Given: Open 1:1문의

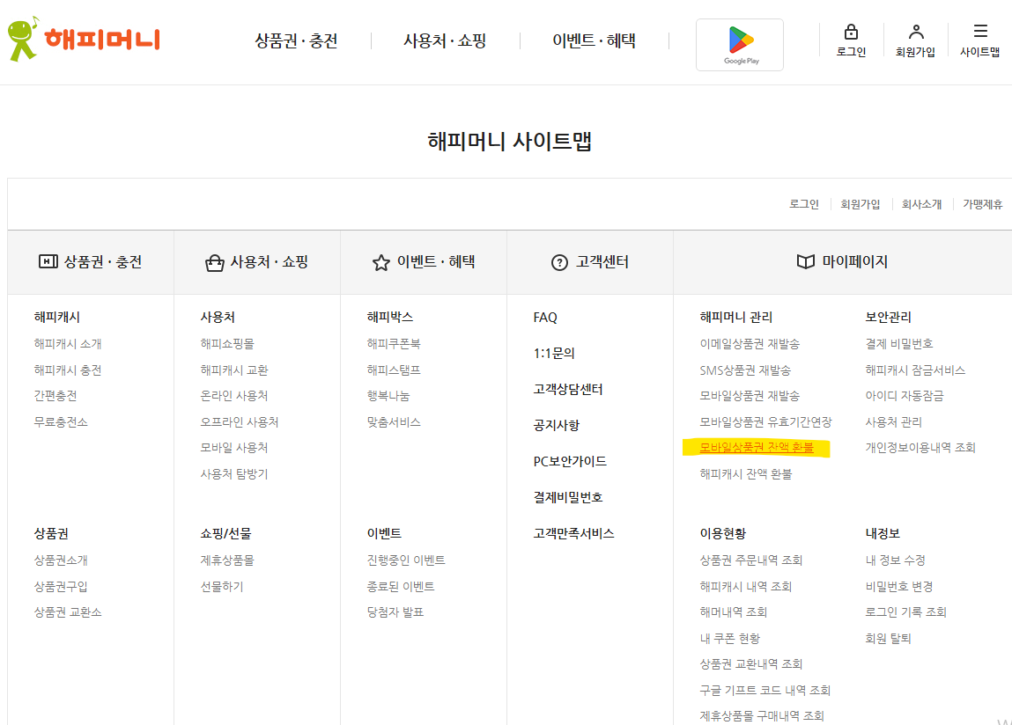Looking at the screenshot, I should [554, 353].
